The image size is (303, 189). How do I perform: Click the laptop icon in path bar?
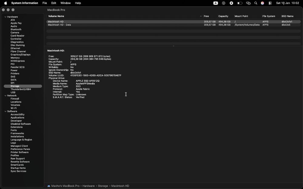pyautogui.click(x=49, y=186)
